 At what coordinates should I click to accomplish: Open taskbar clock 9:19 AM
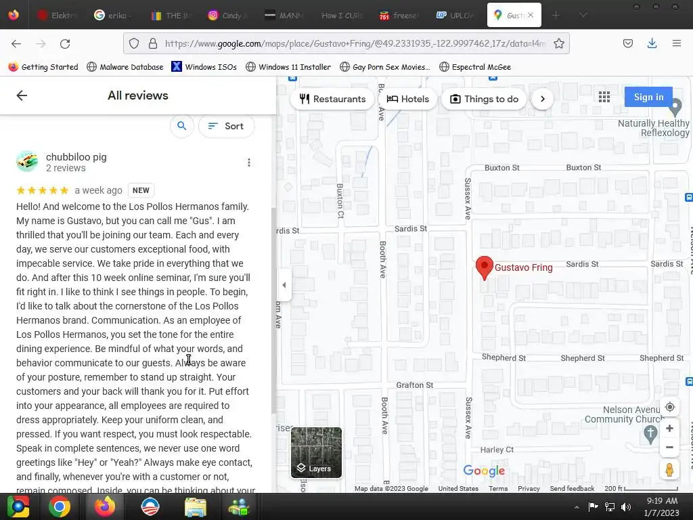click(662, 506)
